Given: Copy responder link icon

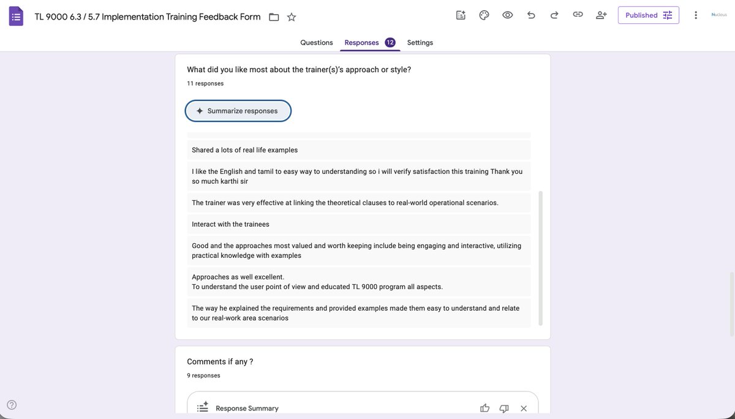Looking at the screenshot, I should pos(578,15).
